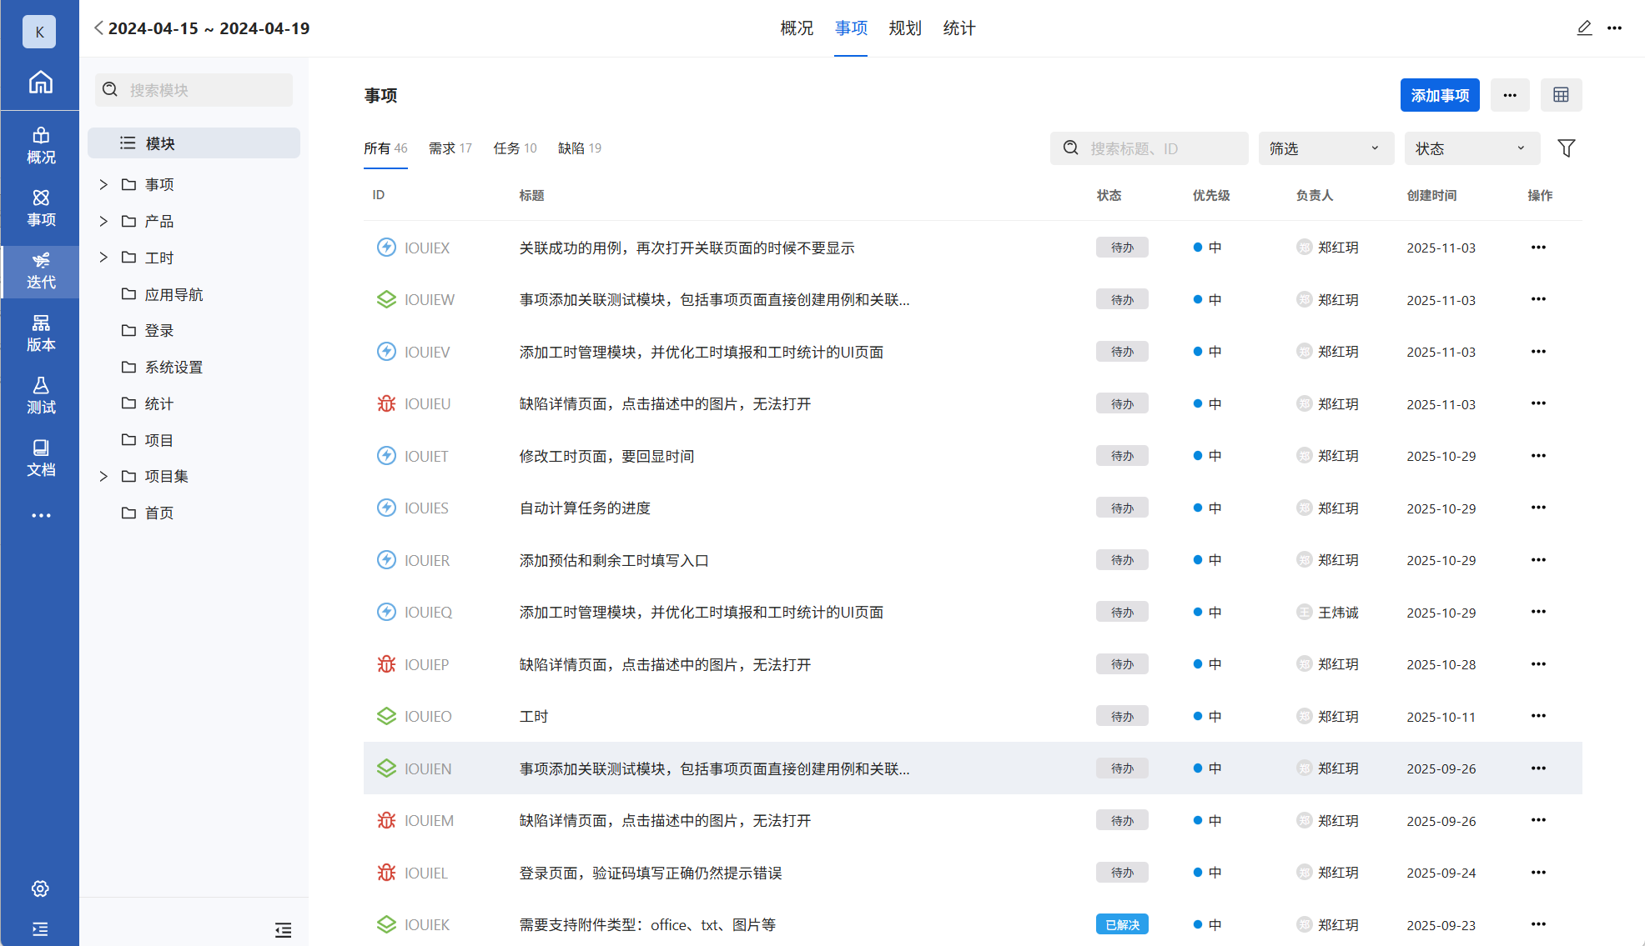Screen dimensions: 1645x946
Task: Expand the 工时 module folder
Action: (x=103, y=258)
